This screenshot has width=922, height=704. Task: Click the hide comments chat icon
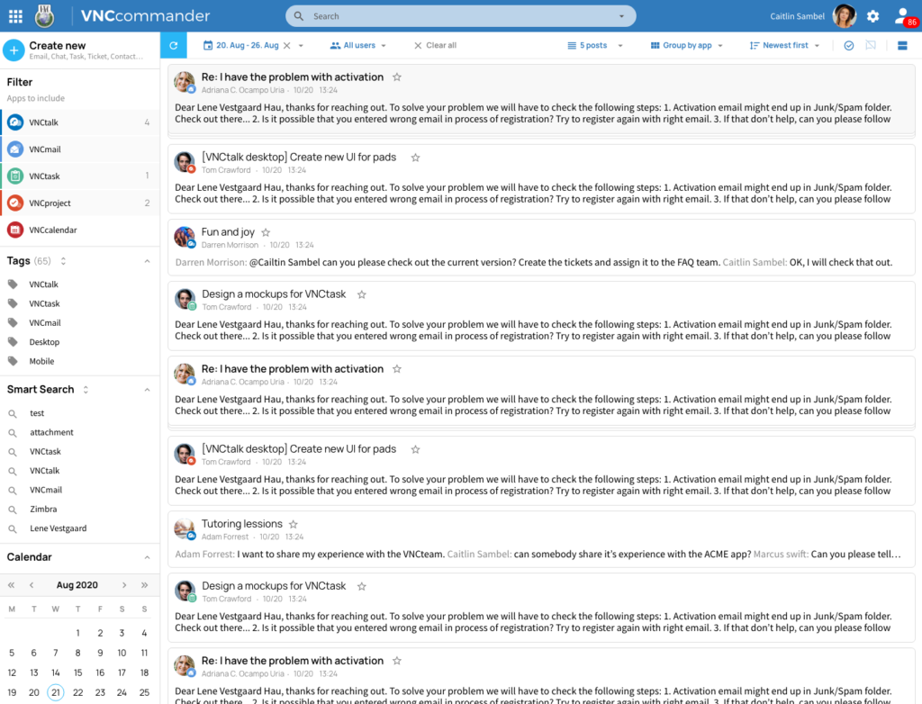871,45
